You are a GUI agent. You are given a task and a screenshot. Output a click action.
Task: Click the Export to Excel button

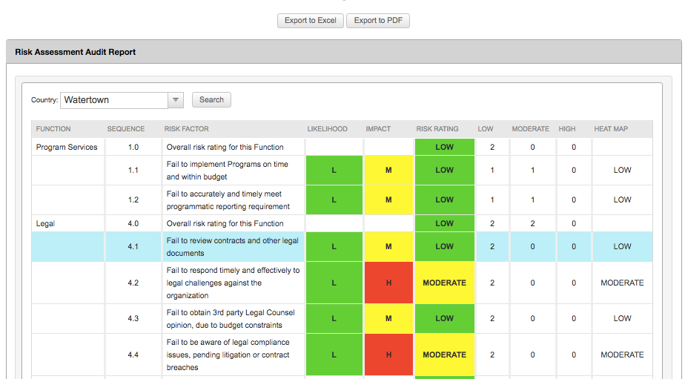[x=310, y=21]
